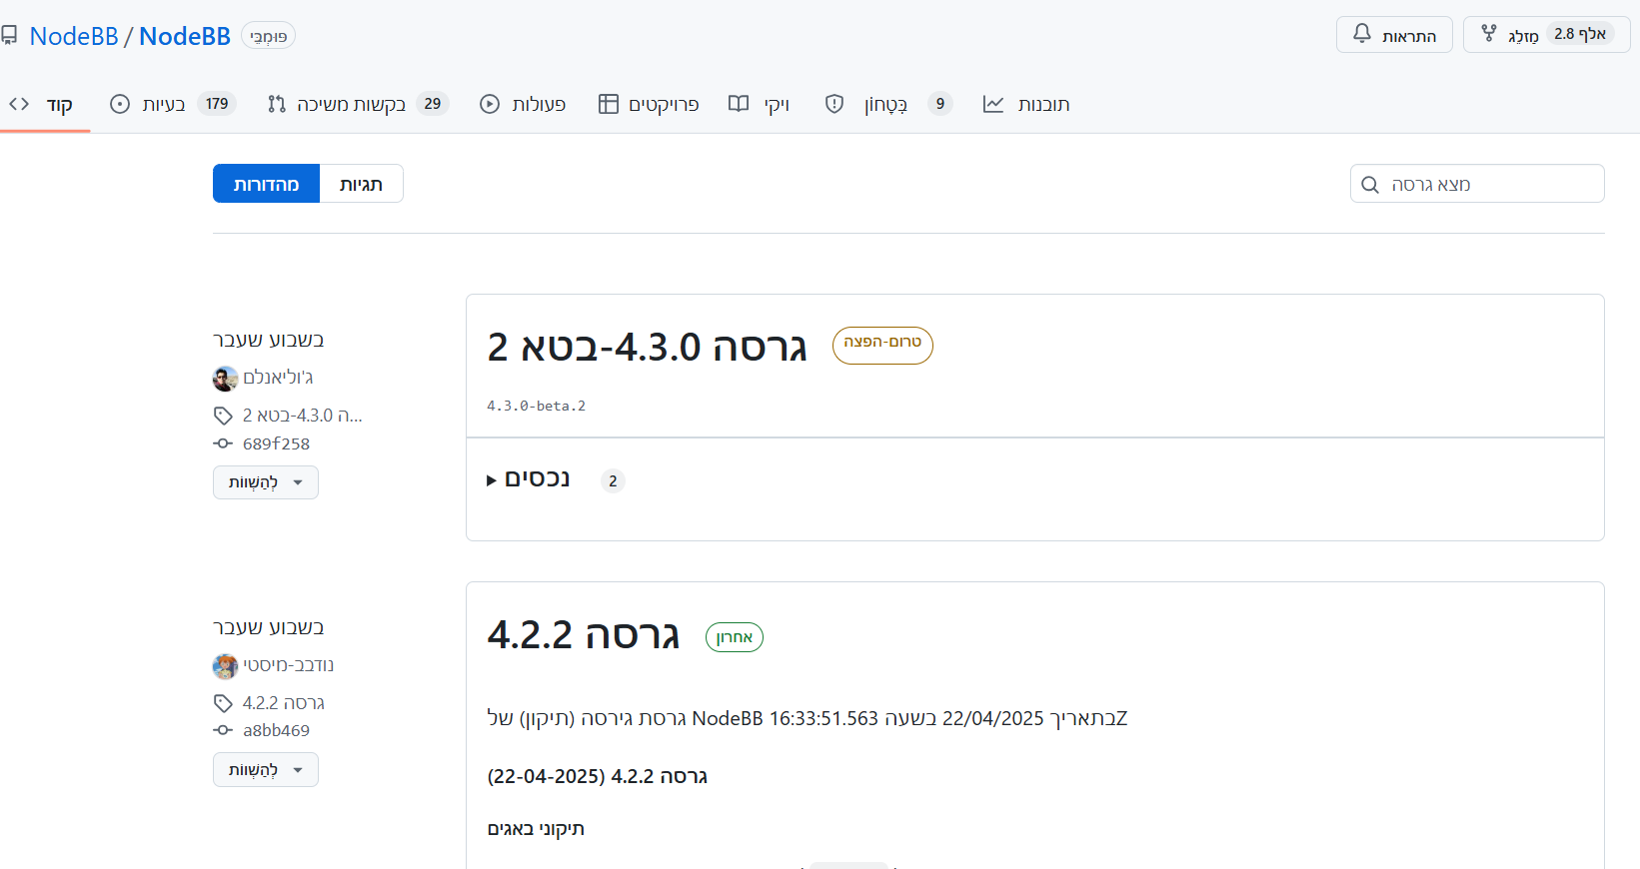Click the book icon beside ויקי
Viewport: 1640px width, 869px height.
pyautogui.click(x=739, y=104)
